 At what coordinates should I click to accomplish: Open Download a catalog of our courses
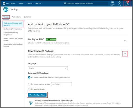pos(13,45)
